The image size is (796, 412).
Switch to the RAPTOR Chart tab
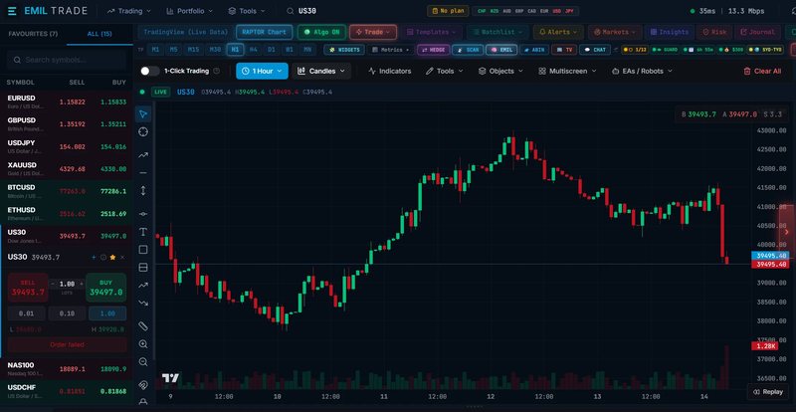[x=265, y=32]
